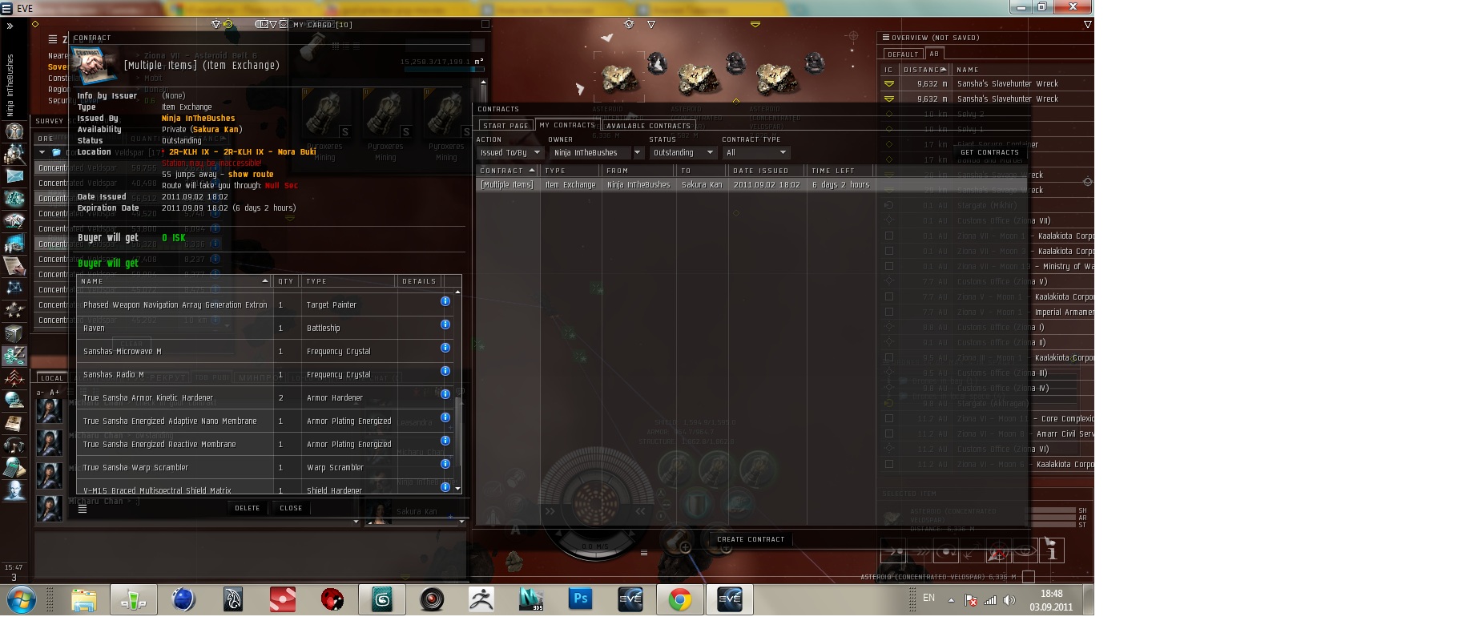Open the Militia red chevrons icon
Image resolution: width=1458 pixels, height=637 pixels.
(x=14, y=377)
